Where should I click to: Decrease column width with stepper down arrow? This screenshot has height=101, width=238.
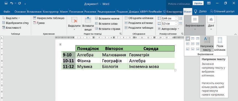pyautogui.click(x=176, y=25)
